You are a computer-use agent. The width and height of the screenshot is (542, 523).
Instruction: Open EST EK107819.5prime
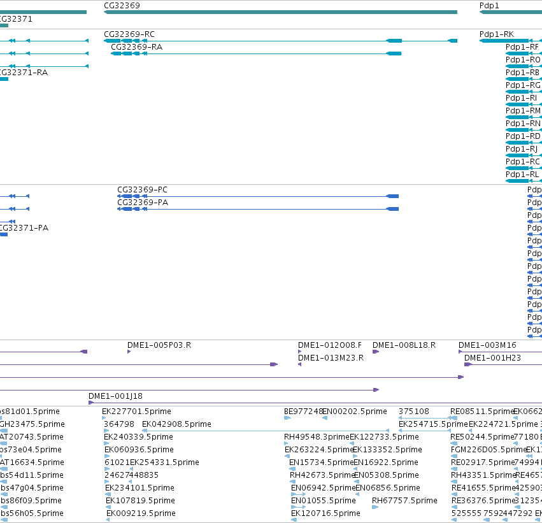point(140,501)
